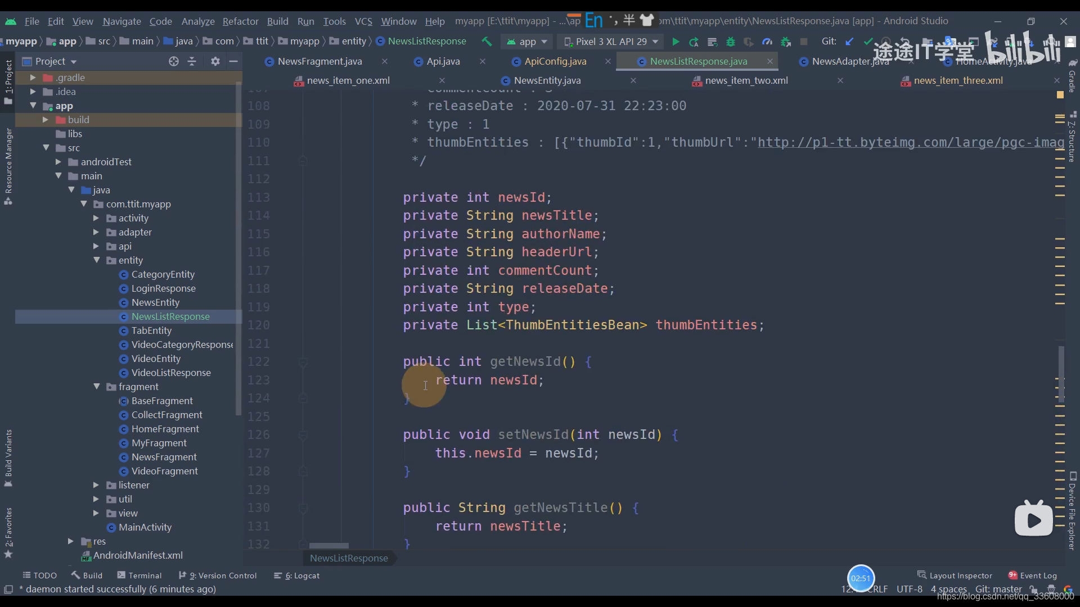Fold the getNewsId method in gutter
1080x607 pixels.
click(303, 362)
